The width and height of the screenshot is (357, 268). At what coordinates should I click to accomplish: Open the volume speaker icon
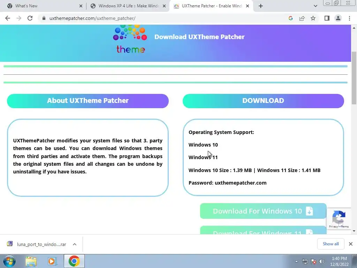322,261
